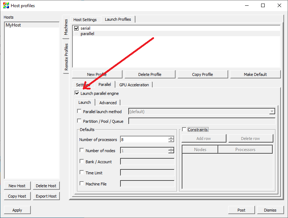
Task: Select the parallel profile row text
Action: pyautogui.click(x=87, y=34)
